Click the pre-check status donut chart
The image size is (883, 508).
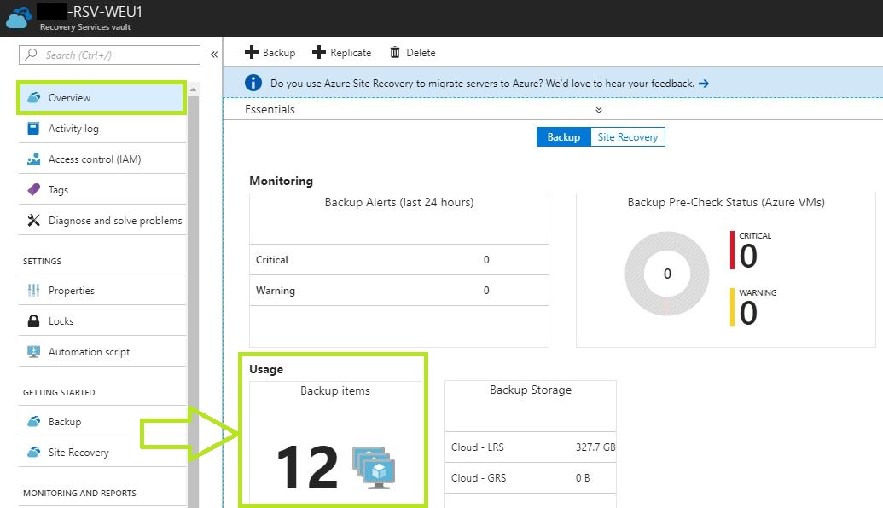pos(667,274)
